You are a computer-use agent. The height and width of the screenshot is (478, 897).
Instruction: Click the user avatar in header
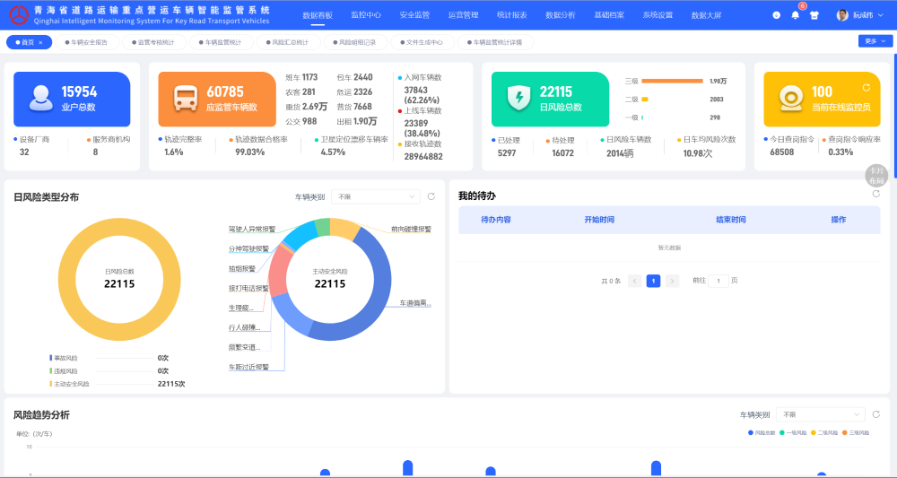pos(842,15)
